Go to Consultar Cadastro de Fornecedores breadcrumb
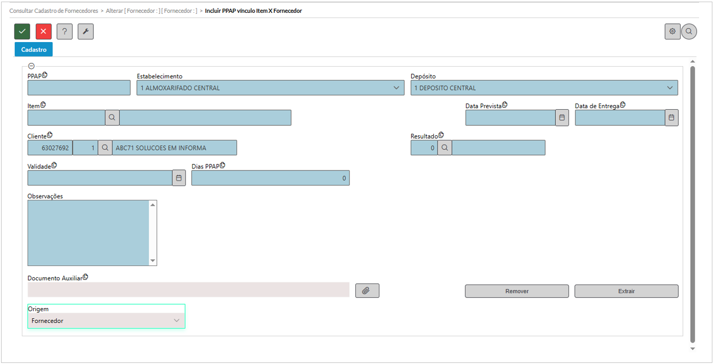 pyautogui.click(x=54, y=11)
